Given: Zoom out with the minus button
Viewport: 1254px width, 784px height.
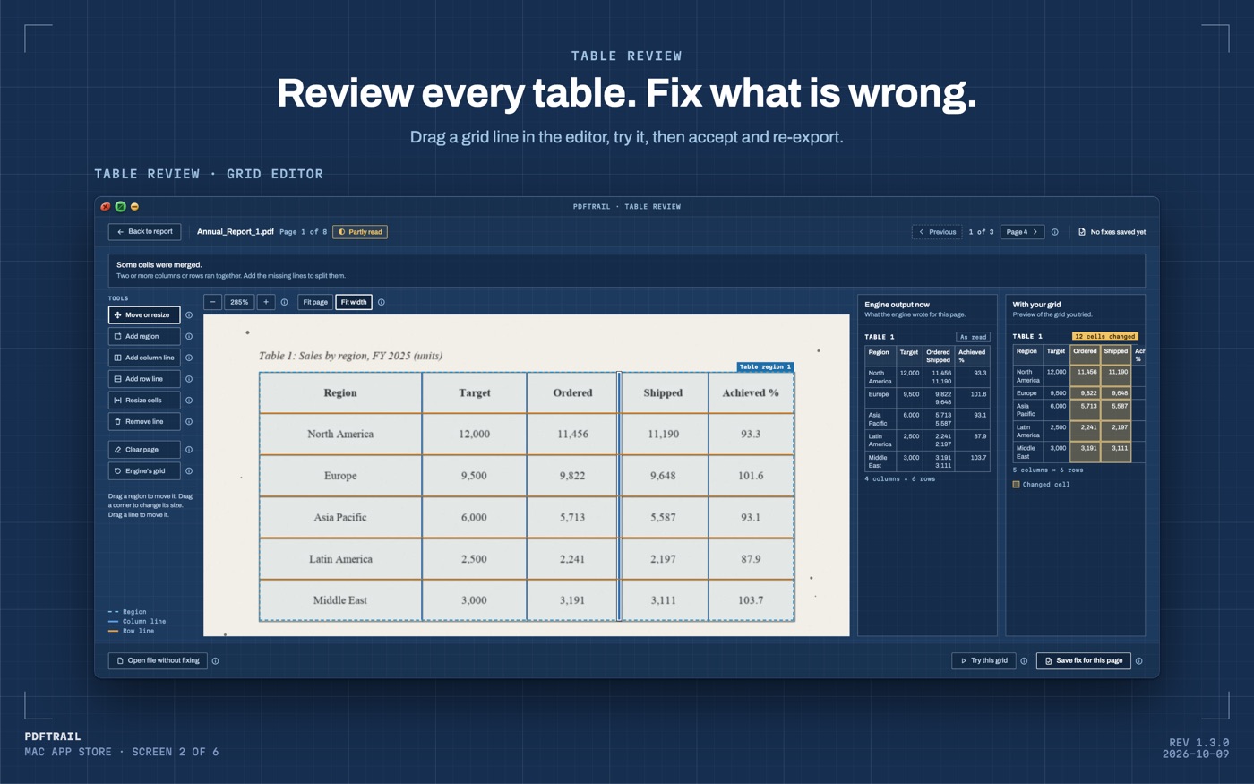Looking at the screenshot, I should tap(212, 302).
